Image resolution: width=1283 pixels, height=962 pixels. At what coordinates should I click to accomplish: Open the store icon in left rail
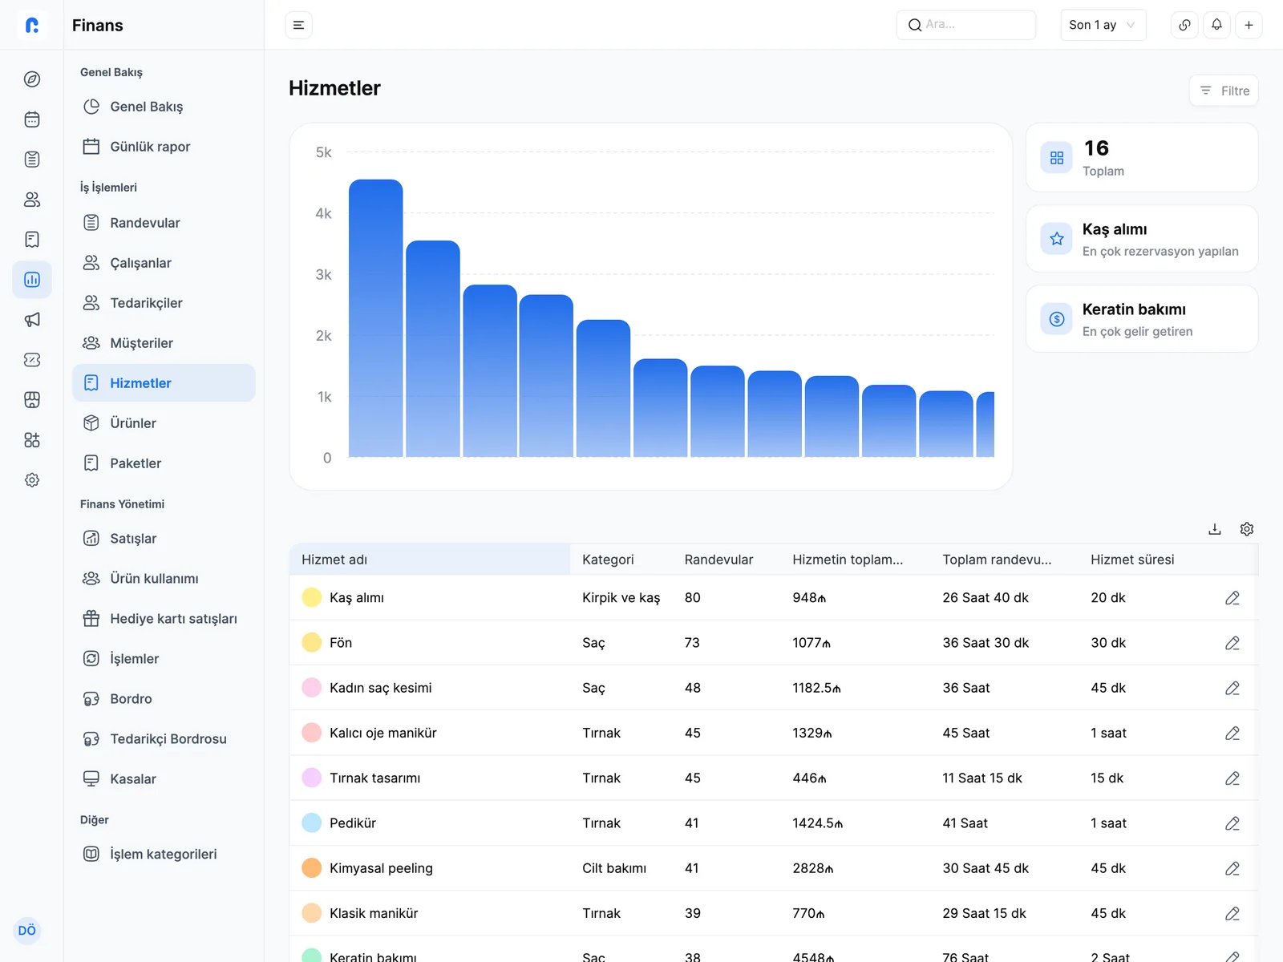click(x=32, y=400)
